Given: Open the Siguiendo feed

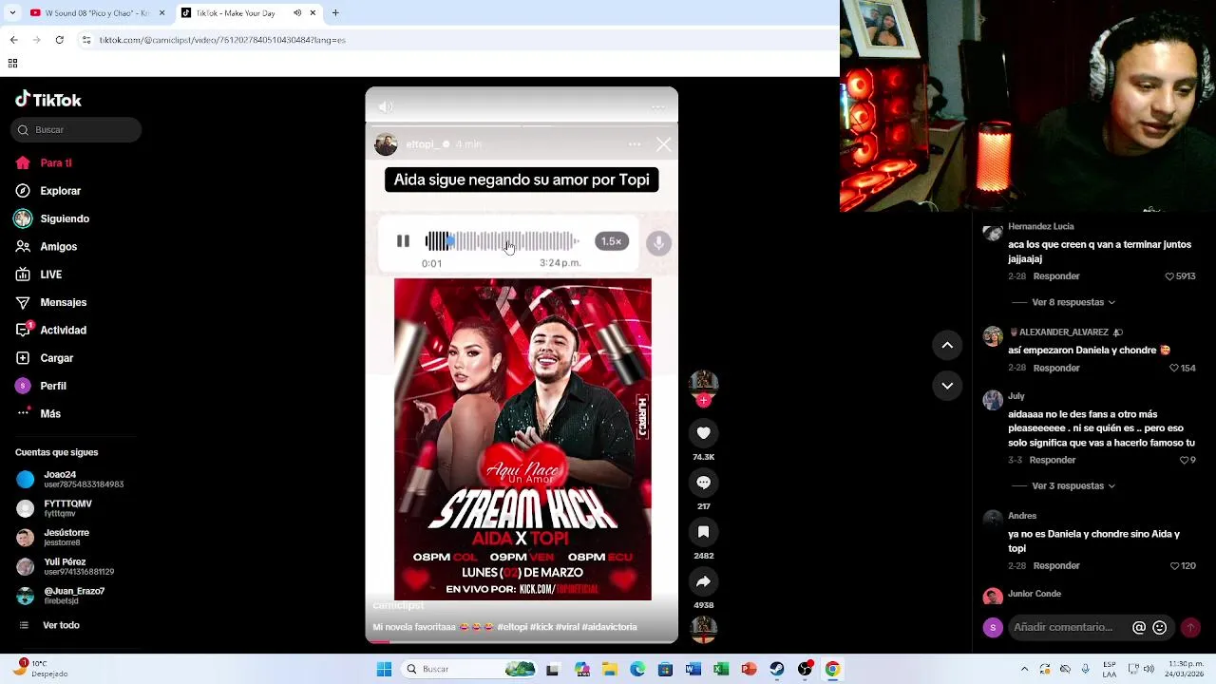Looking at the screenshot, I should 51,218.
